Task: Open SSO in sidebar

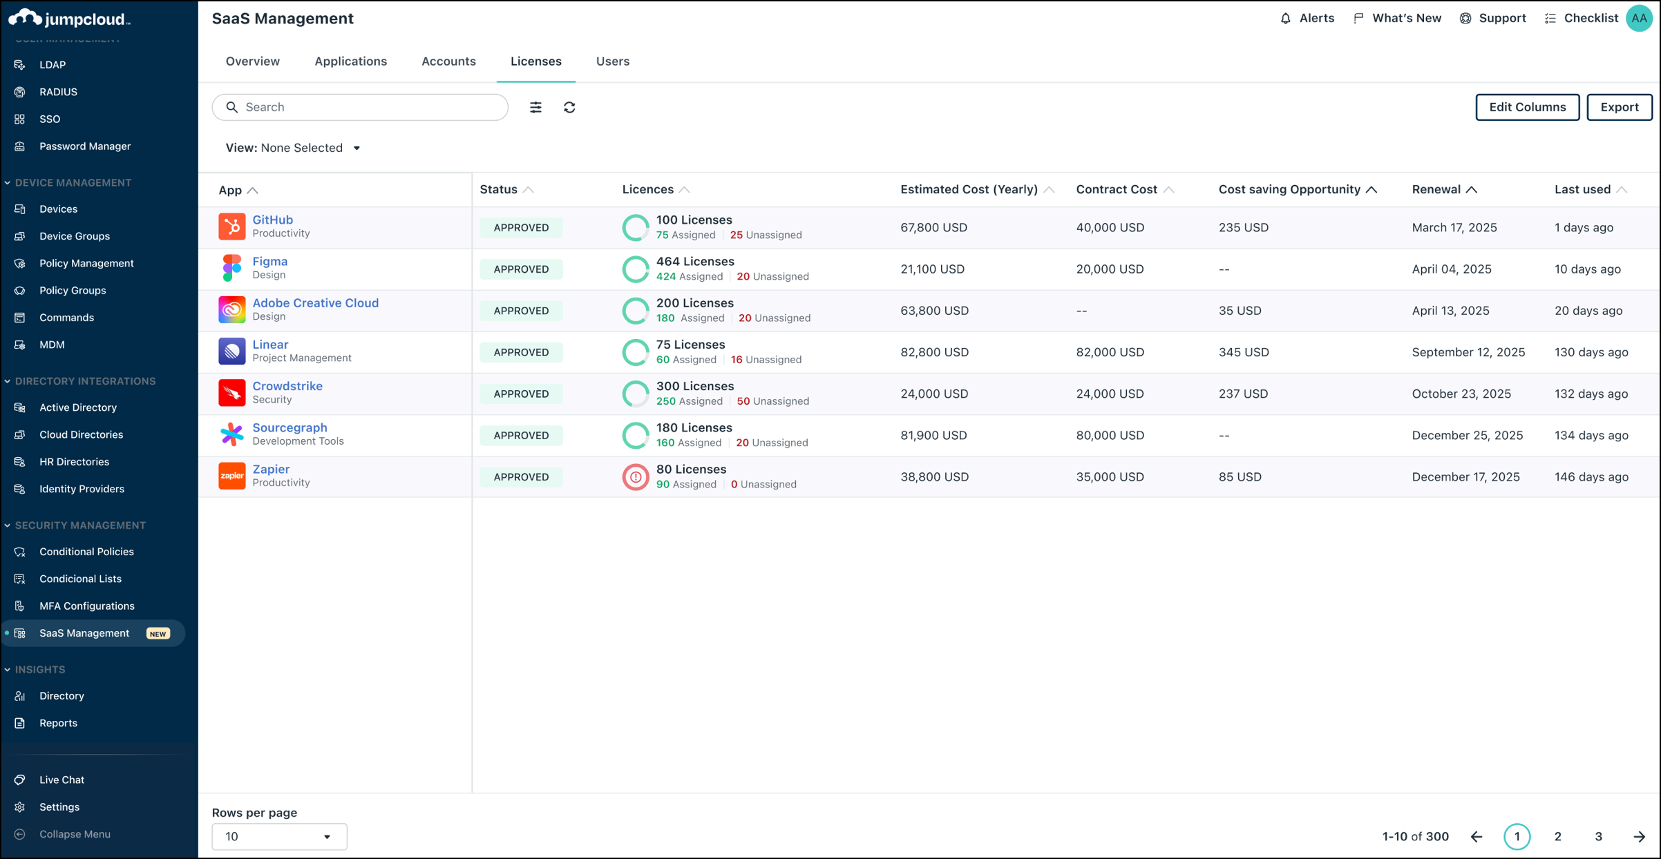Action: pos(50,119)
